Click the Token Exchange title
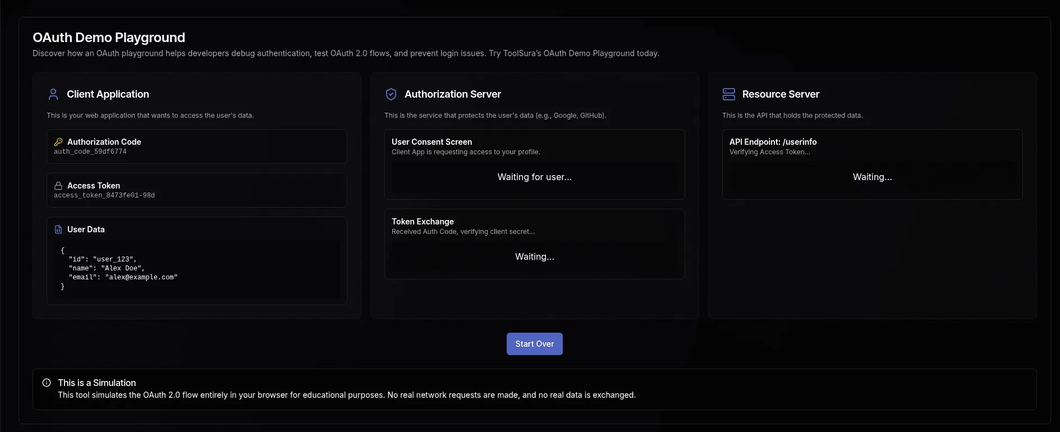Image resolution: width=1060 pixels, height=432 pixels. (423, 222)
